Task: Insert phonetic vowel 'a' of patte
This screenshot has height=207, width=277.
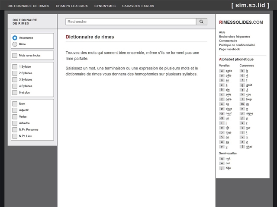Action: click(x=222, y=71)
